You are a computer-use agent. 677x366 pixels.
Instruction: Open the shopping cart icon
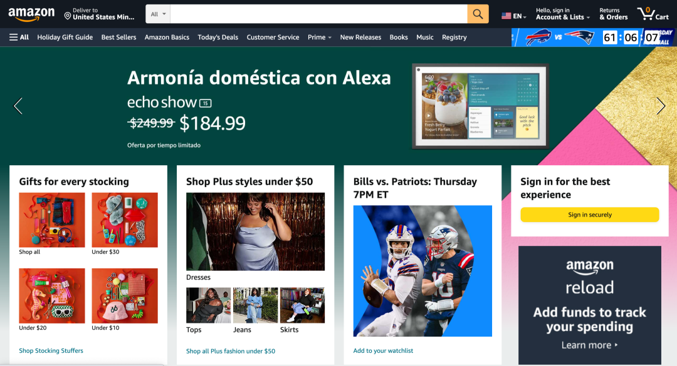click(x=653, y=14)
